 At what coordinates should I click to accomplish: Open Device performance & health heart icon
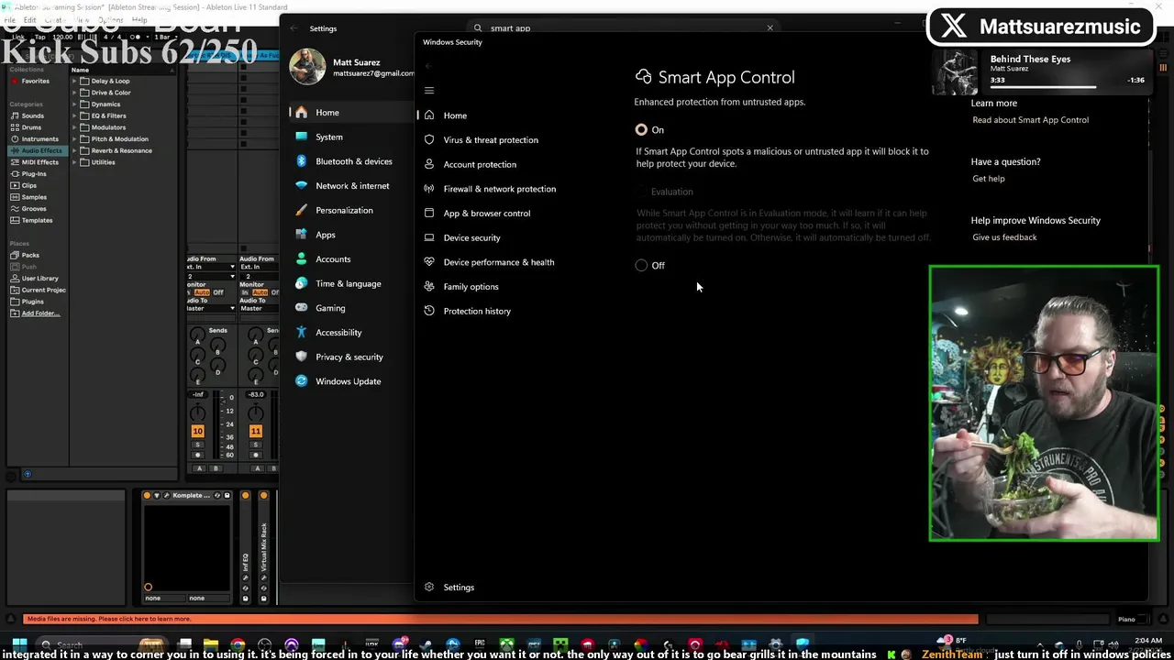tap(429, 262)
